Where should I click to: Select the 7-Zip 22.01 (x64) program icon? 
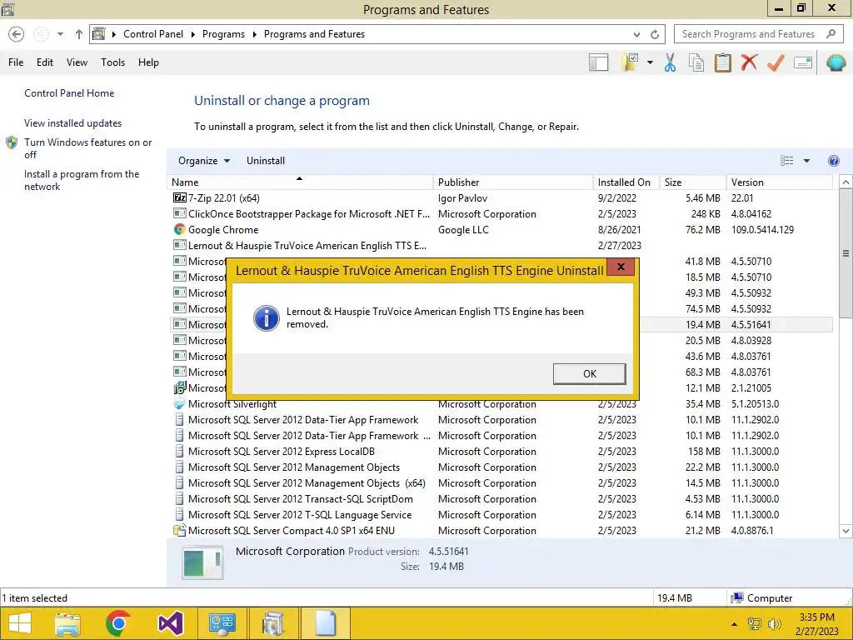pos(180,198)
